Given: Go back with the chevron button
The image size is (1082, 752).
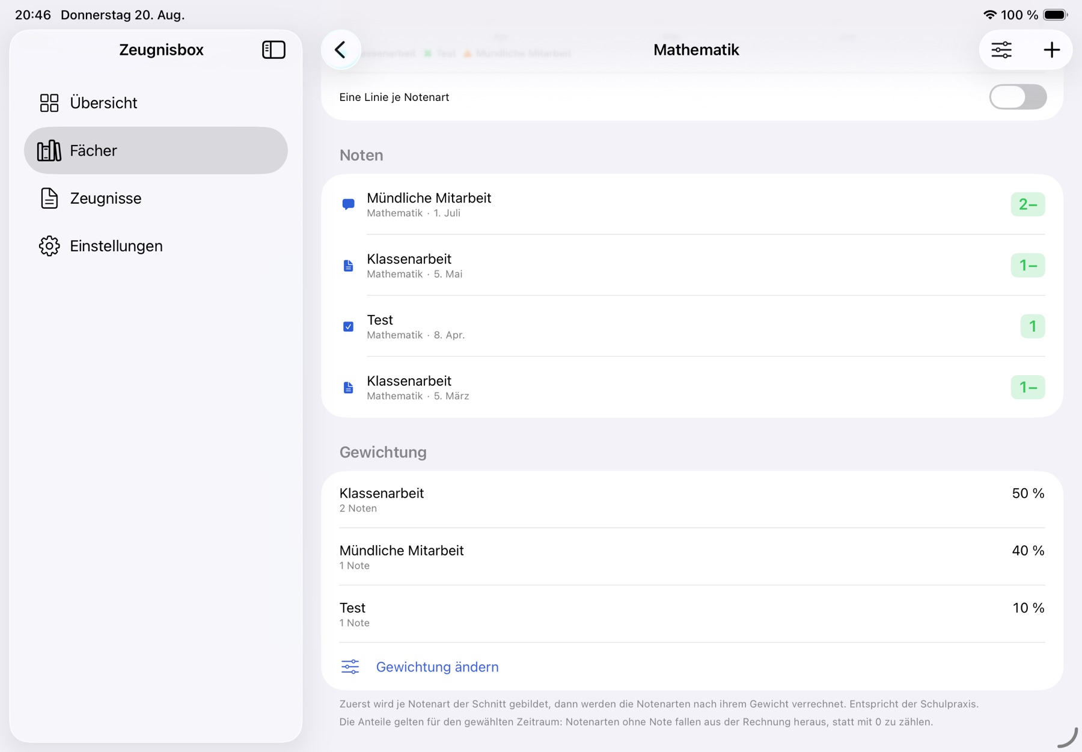Looking at the screenshot, I should pyautogui.click(x=341, y=49).
